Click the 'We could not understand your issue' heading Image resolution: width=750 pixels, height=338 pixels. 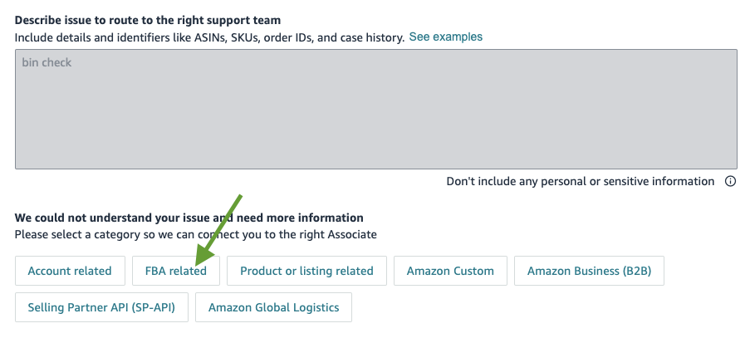click(189, 218)
